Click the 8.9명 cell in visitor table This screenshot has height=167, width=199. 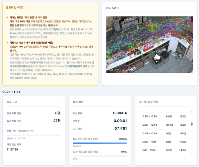pos(169,116)
